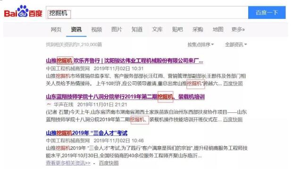Click source text 中国工程机械商贸网 2019年11月02日 10:31

(95, 69)
